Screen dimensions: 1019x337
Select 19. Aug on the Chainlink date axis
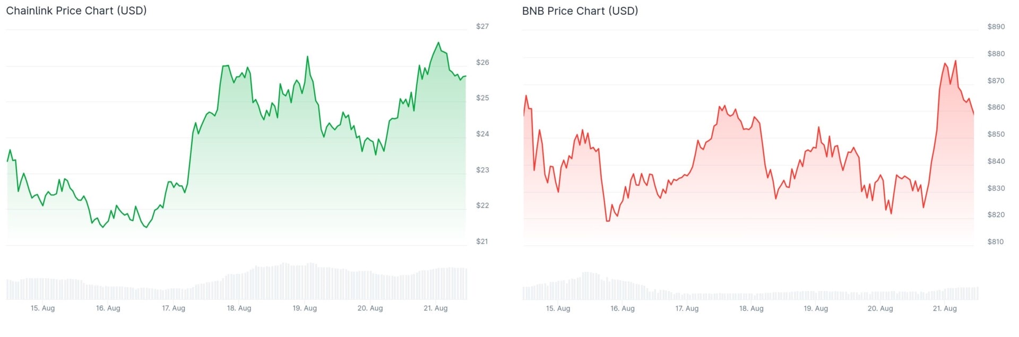pyautogui.click(x=305, y=308)
